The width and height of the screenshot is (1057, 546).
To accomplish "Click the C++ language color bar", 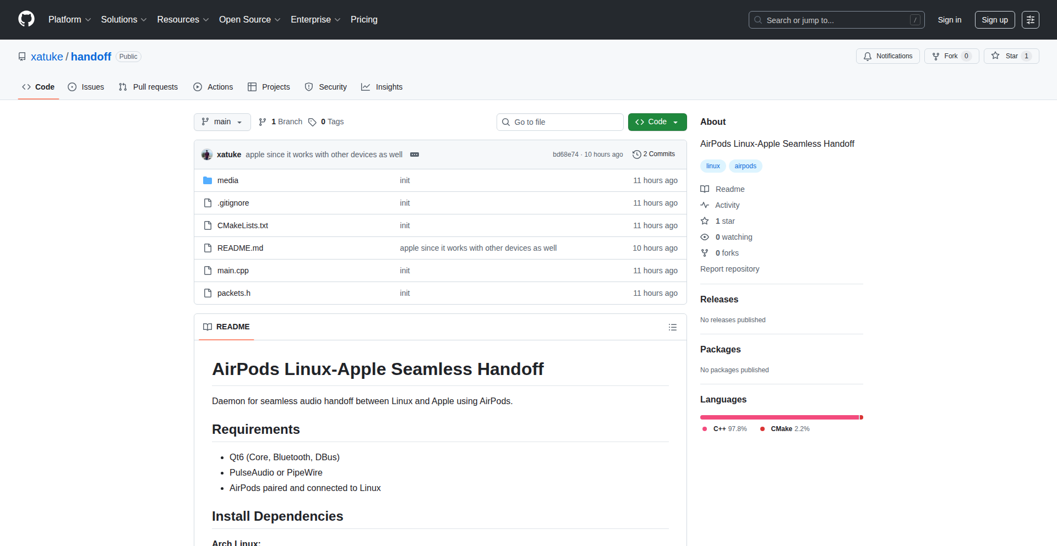I will [776, 417].
